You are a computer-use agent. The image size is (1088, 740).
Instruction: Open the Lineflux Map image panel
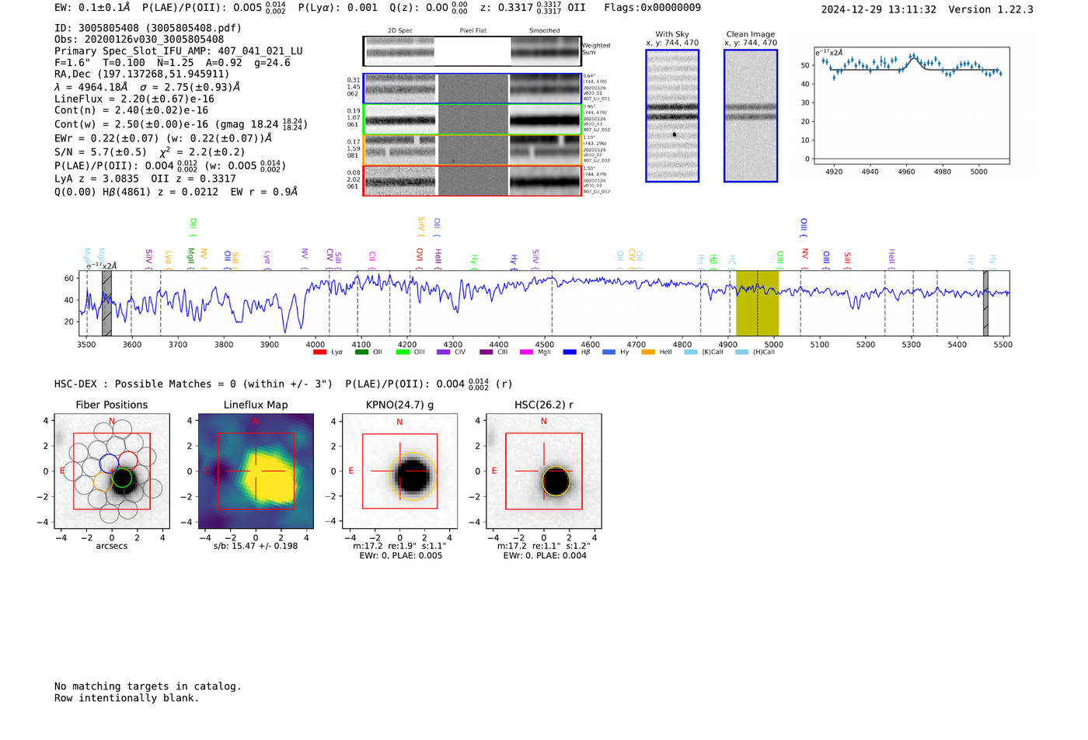click(256, 471)
